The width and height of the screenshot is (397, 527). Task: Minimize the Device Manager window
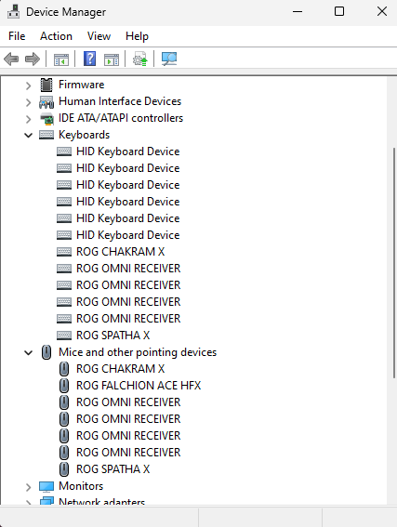tap(298, 12)
